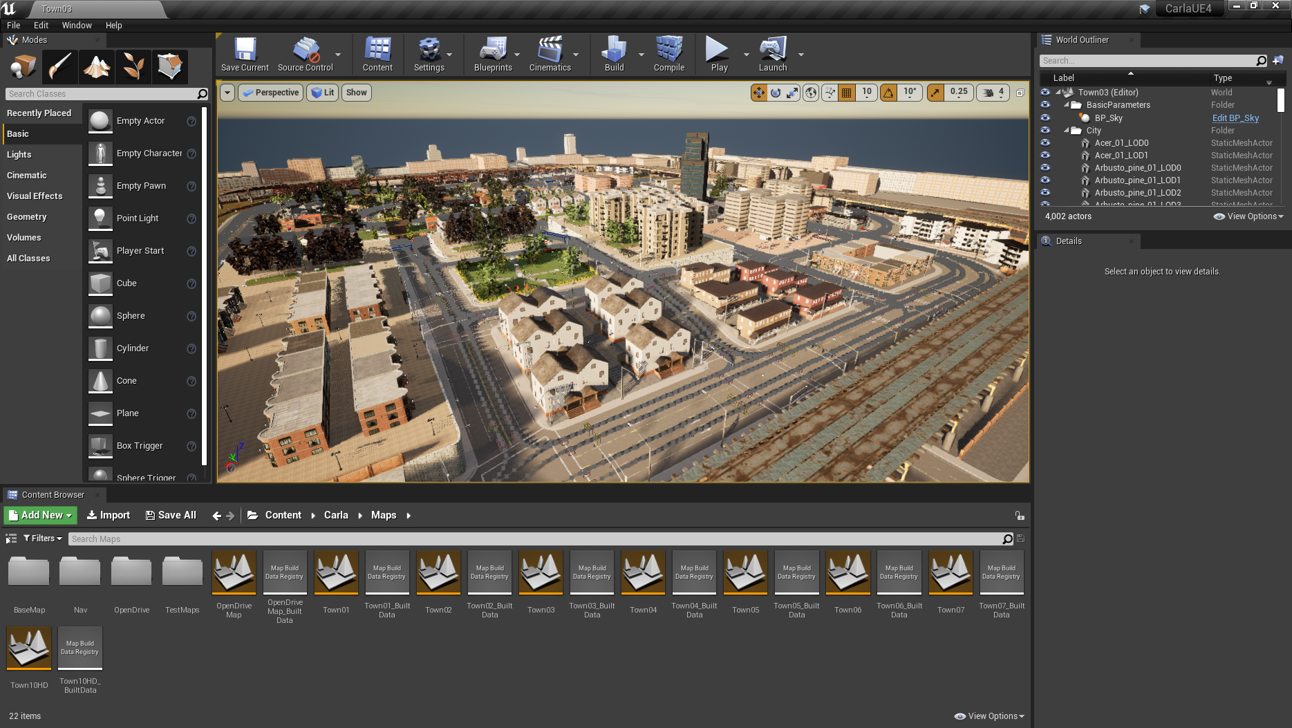
Task: Toggle visibility of Acer_01_LOD1
Action: (x=1045, y=155)
